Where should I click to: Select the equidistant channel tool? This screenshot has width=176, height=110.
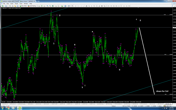tap(86, 6)
